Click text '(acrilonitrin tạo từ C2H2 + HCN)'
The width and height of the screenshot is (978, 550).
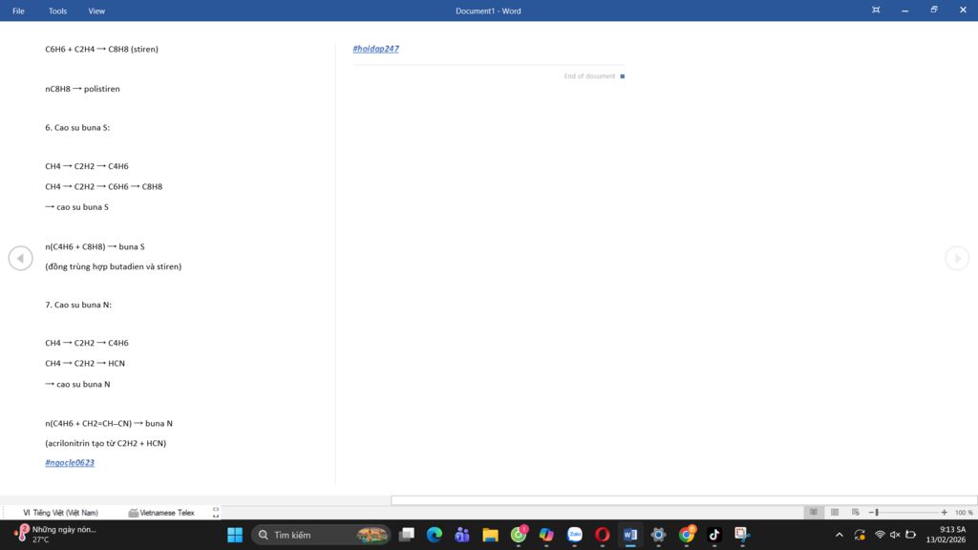[105, 443]
